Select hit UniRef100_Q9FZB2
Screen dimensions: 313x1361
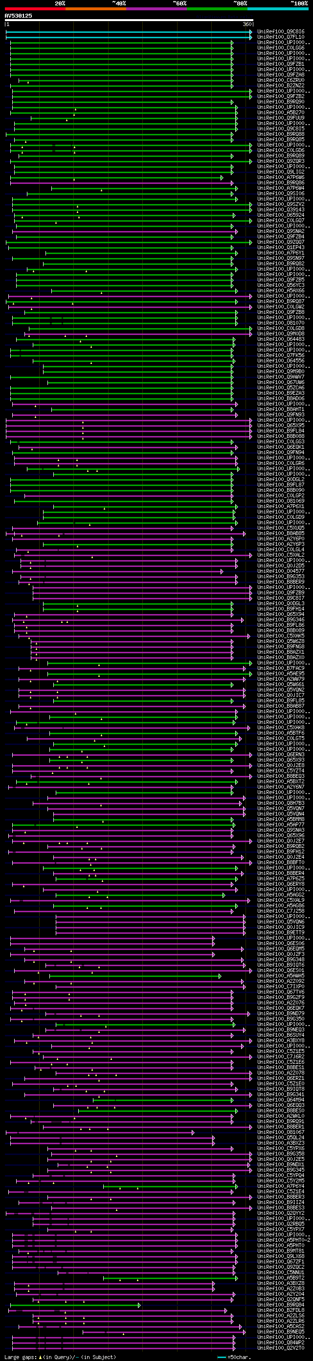[x=281, y=97]
